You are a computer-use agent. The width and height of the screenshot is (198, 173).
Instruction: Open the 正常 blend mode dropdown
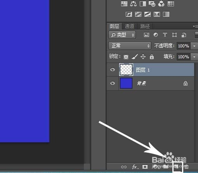(x=130, y=45)
